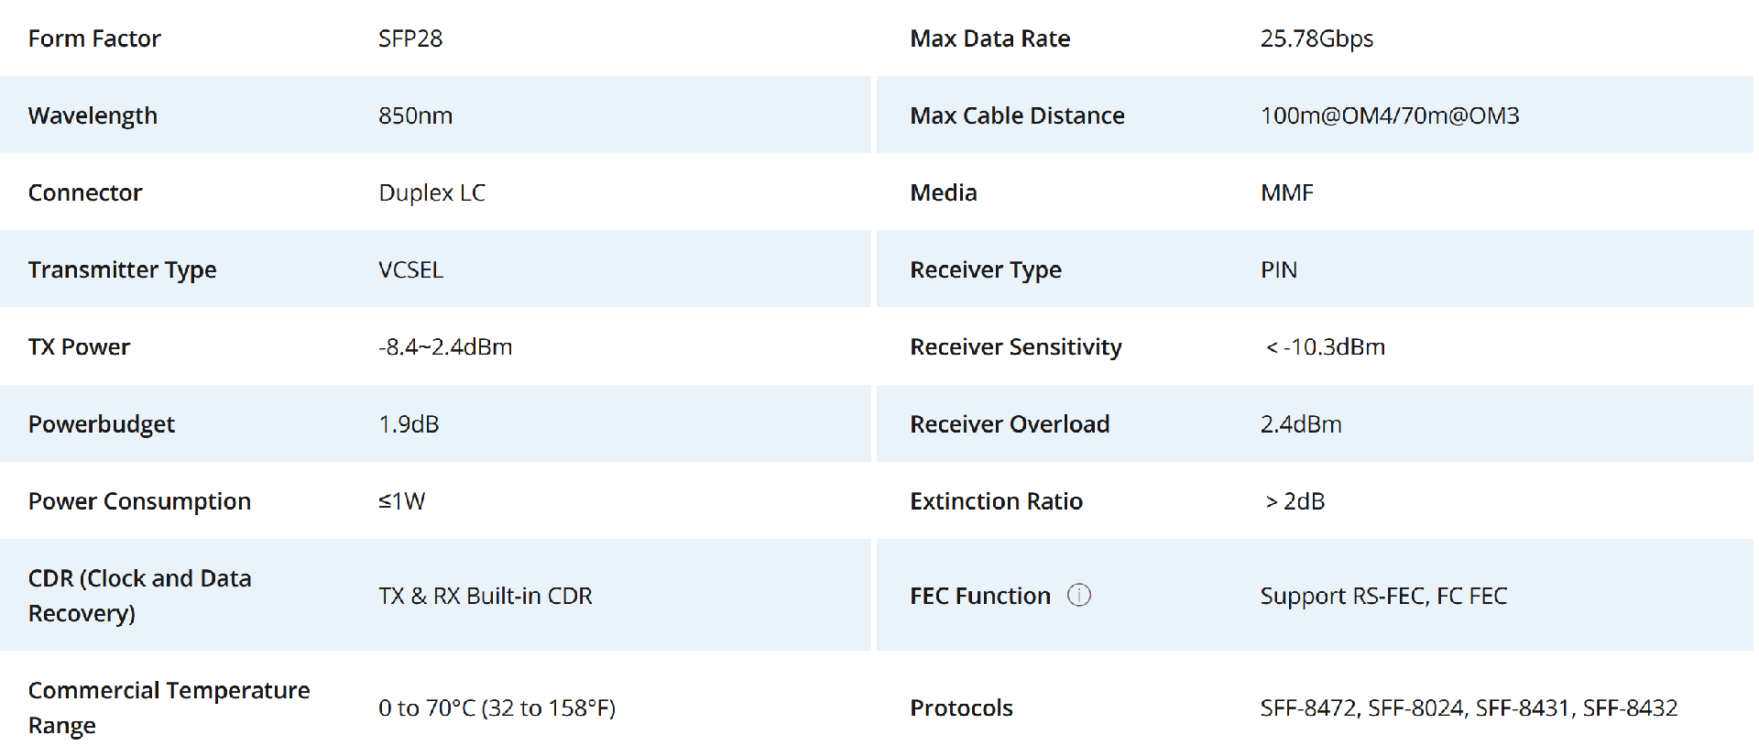1759x746 pixels.
Task: Select the 100m@OM4/70m@OM3 distance value
Action: click(1390, 115)
